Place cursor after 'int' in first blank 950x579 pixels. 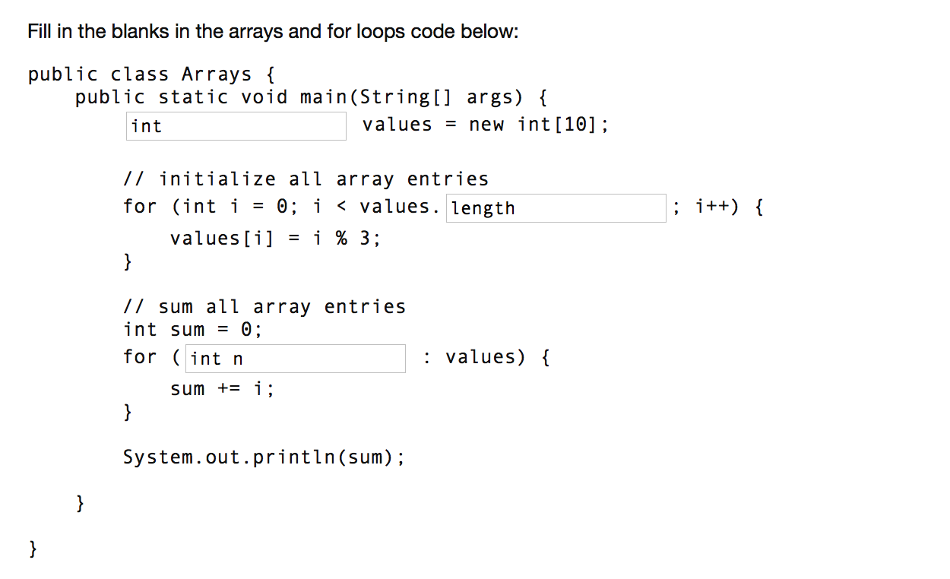[x=166, y=125]
